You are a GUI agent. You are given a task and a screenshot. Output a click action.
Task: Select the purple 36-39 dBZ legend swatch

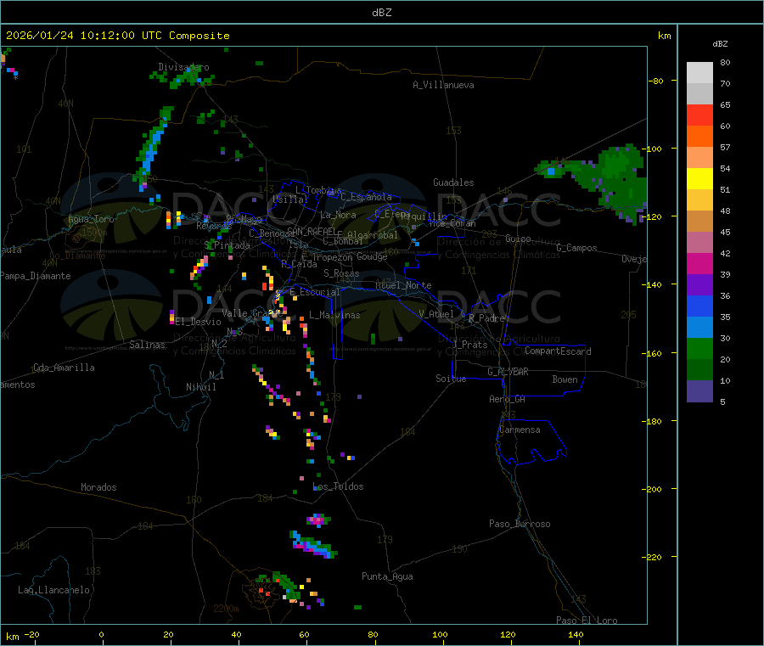pos(699,285)
